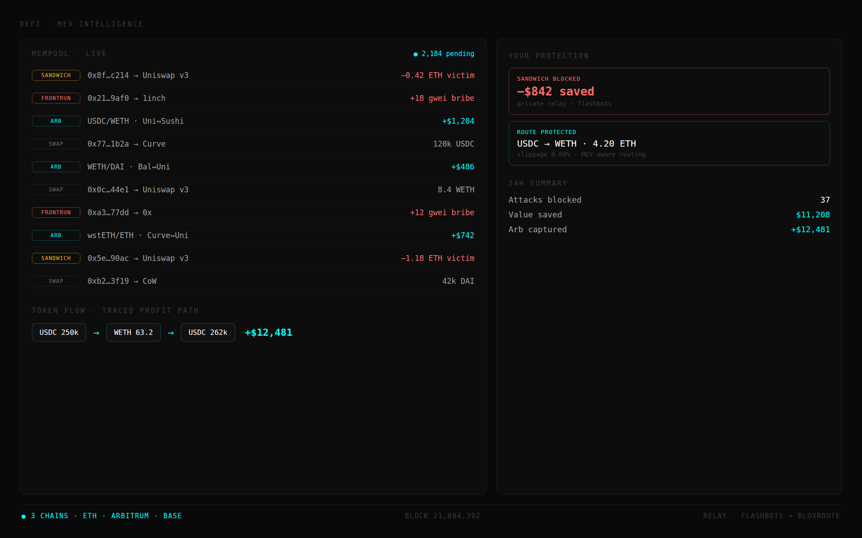
Task: Click the Value saved $11,208 figure
Action: 813,215
